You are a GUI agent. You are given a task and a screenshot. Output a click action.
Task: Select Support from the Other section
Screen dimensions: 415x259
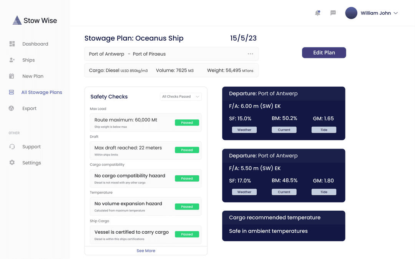[x=31, y=147]
